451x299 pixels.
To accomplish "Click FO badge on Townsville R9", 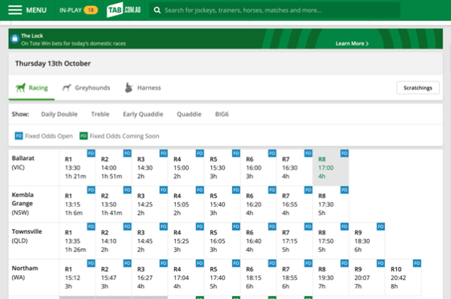I will coord(381,227).
